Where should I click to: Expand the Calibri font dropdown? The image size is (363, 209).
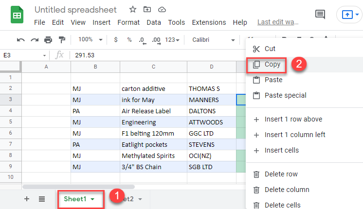click(x=213, y=40)
